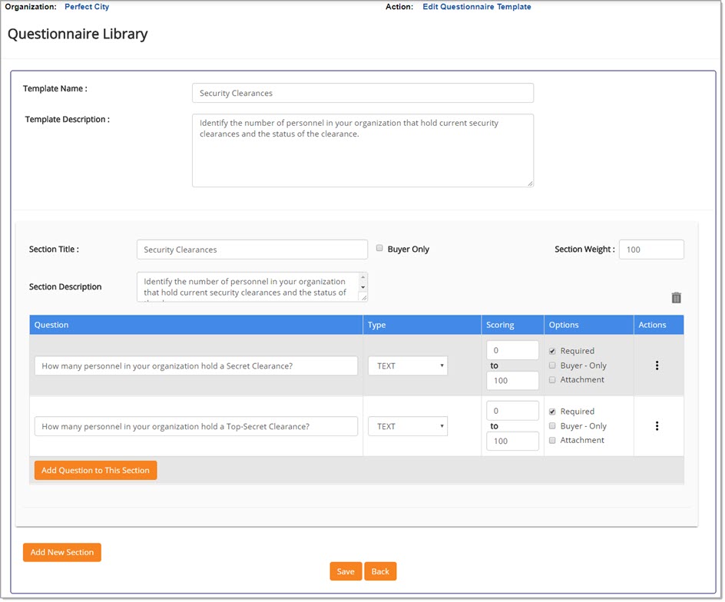
Task: Click Add Question to This Section
Action: 95,470
